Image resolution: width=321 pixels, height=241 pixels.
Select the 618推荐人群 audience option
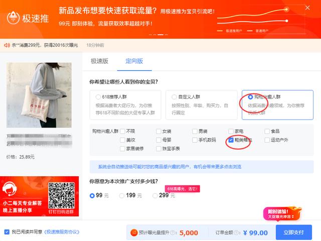(97, 97)
